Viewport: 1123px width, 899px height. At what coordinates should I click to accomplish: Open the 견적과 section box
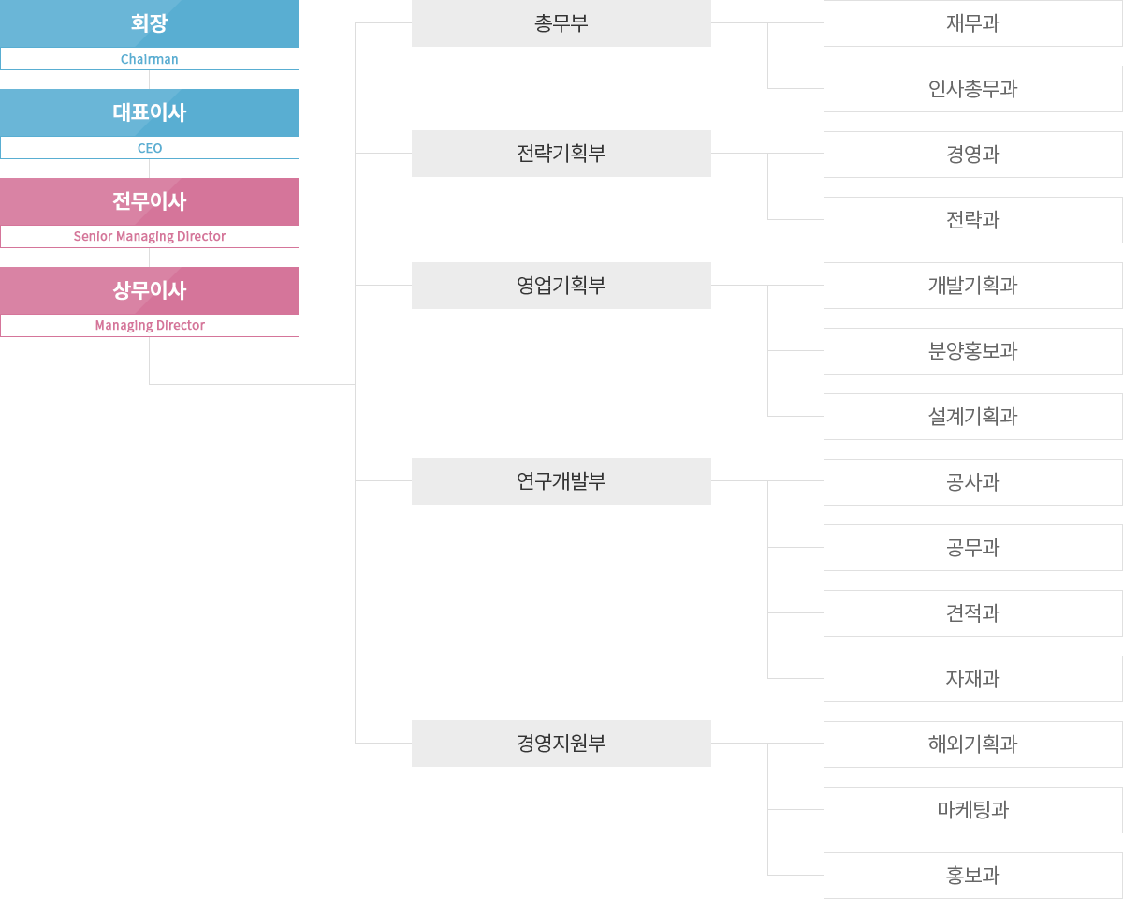tap(973, 613)
